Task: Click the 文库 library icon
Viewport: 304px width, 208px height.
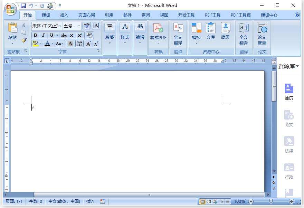Action: click(210, 31)
